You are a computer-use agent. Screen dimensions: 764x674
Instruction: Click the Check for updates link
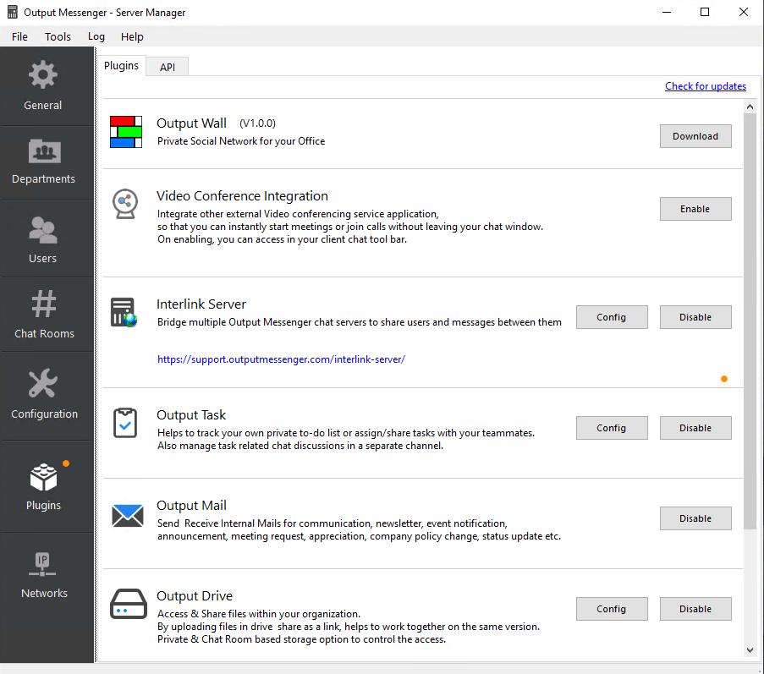[705, 86]
